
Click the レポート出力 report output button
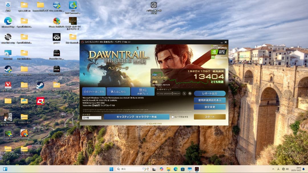pos(210,94)
